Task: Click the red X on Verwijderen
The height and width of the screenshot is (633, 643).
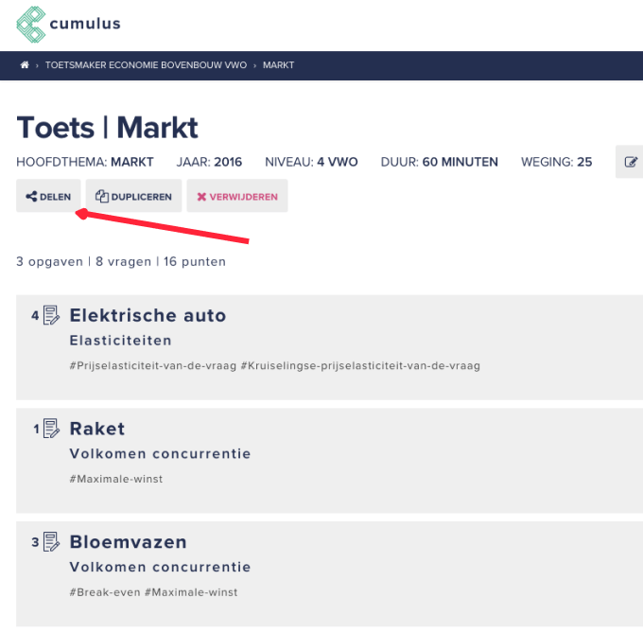Action: (x=201, y=197)
